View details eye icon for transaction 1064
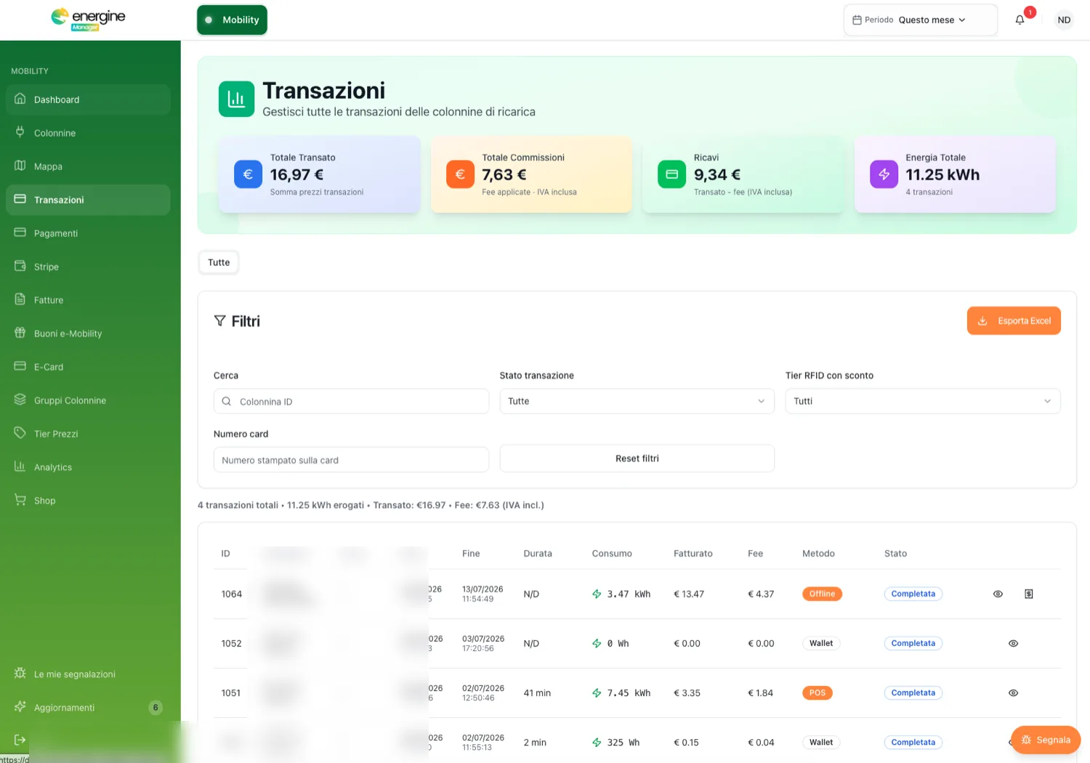Screen dimensions: 1090x763 pyautogui.click(x=998, y=594)
